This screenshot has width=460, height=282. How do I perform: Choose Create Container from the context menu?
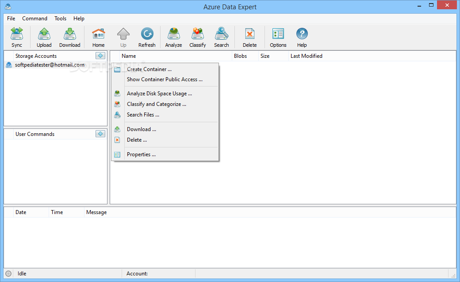pos(165,69)
